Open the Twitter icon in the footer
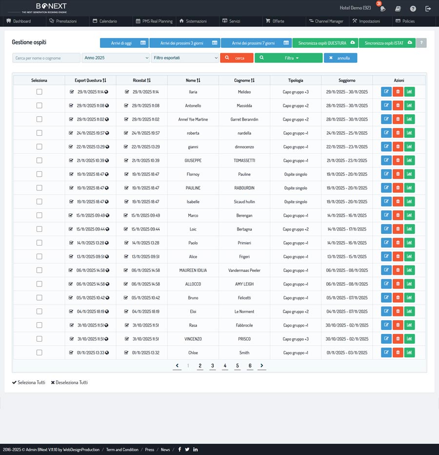 click(x=187, y=450)
